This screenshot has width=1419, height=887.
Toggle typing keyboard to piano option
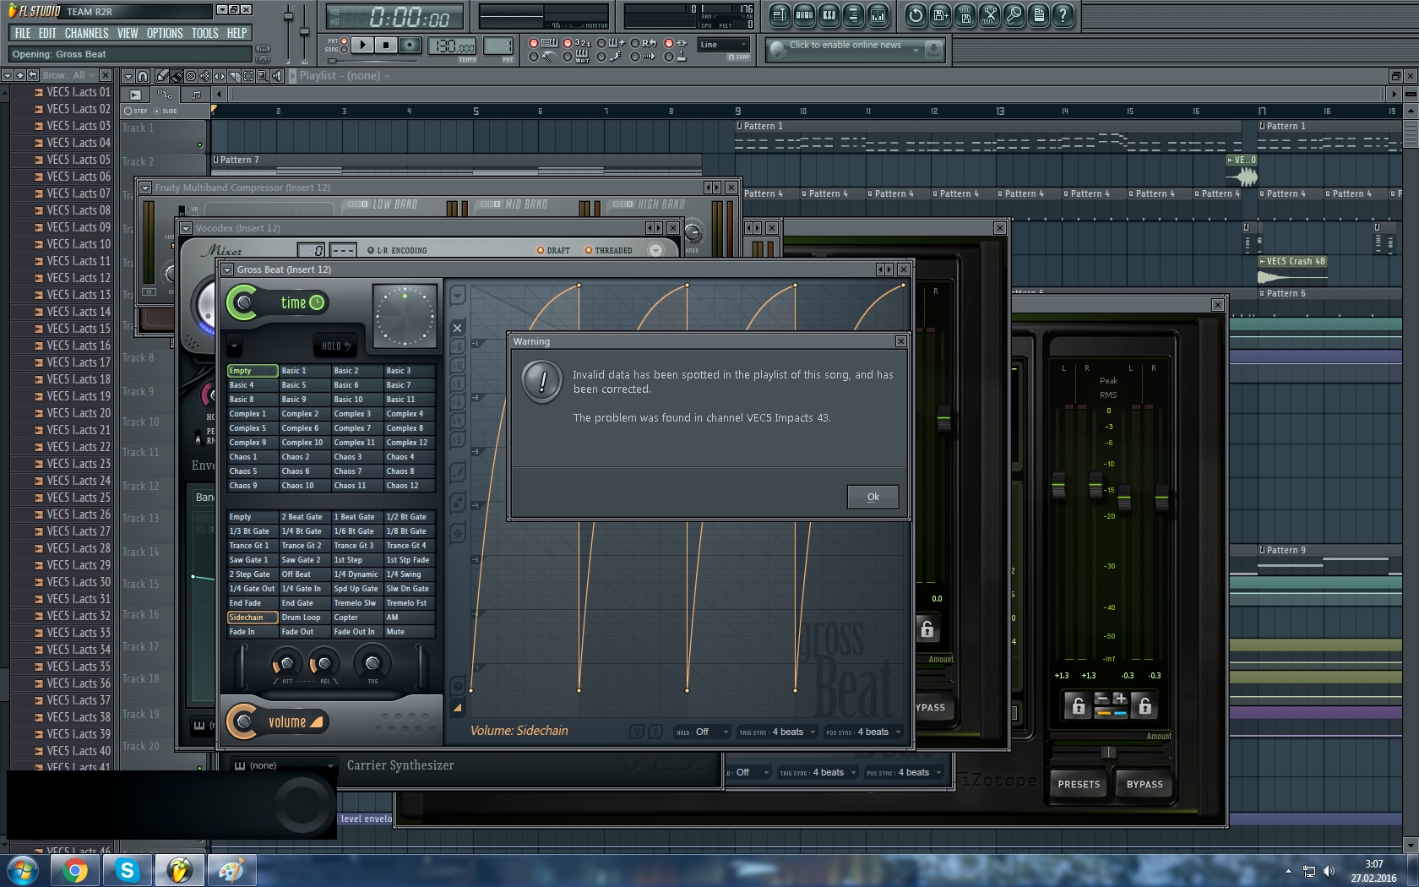[534, 42]
